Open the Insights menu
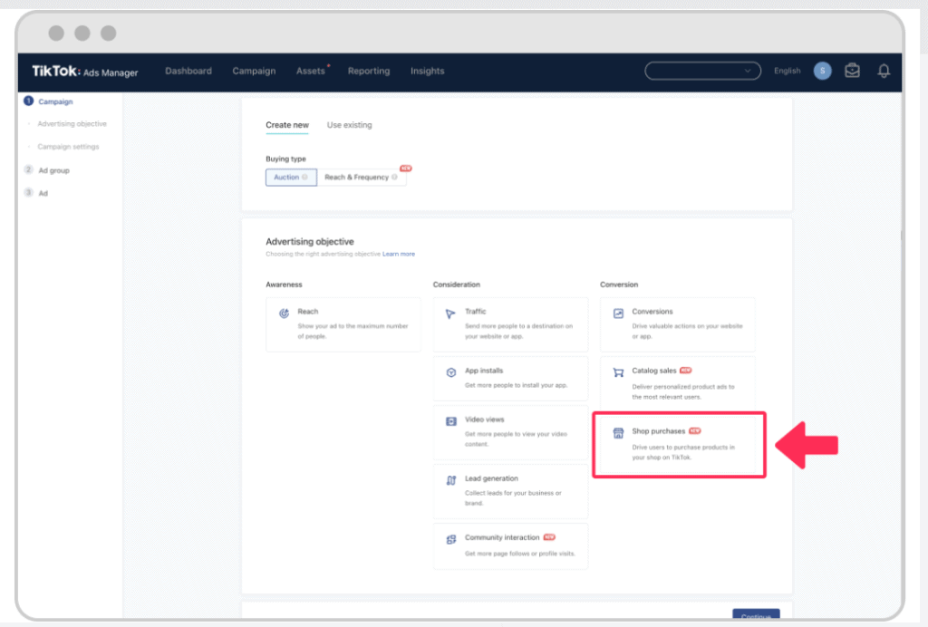Viewport: 928px width, 627px height. click(x=428, y=71)
